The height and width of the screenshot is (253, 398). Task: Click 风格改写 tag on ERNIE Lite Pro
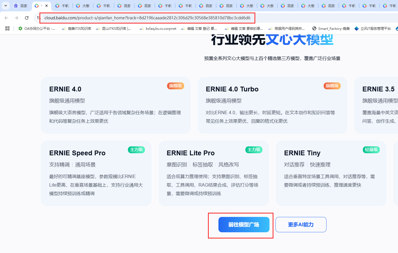(x=229, y=165)
